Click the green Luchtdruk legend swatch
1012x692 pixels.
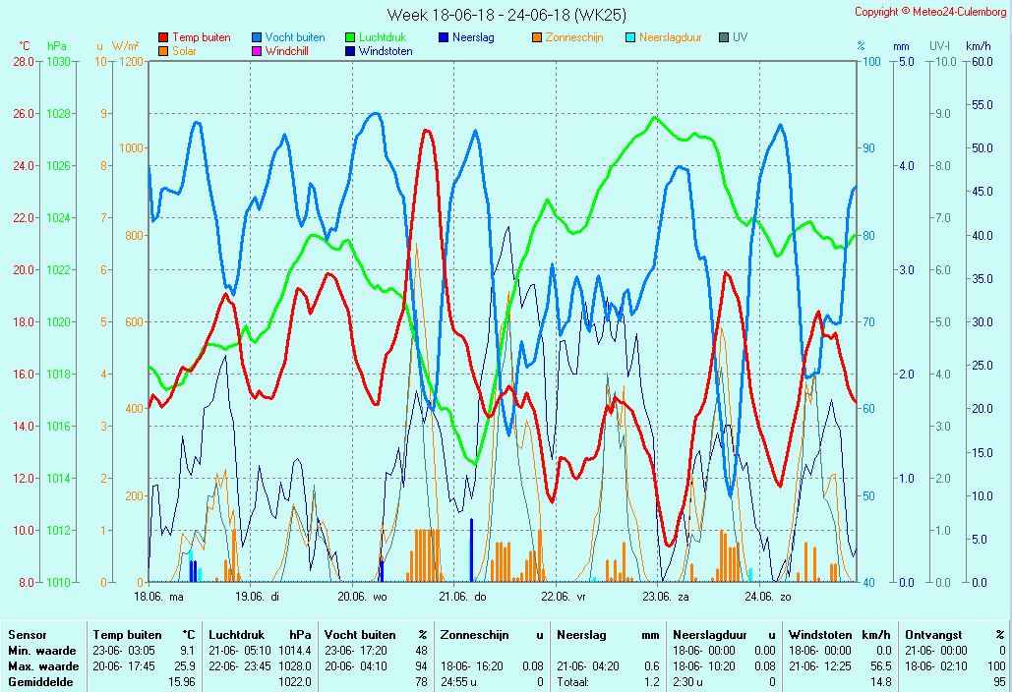pos(350,37)
